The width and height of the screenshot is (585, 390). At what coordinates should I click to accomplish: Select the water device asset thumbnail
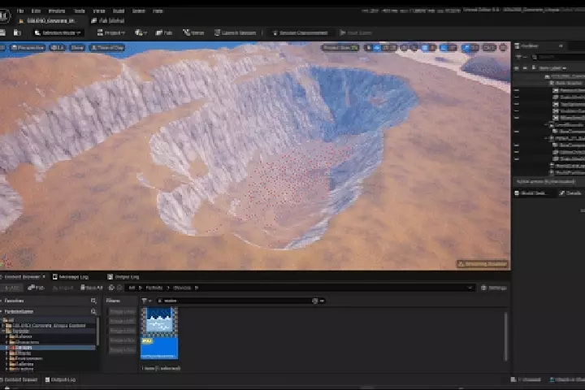(159, 333)
